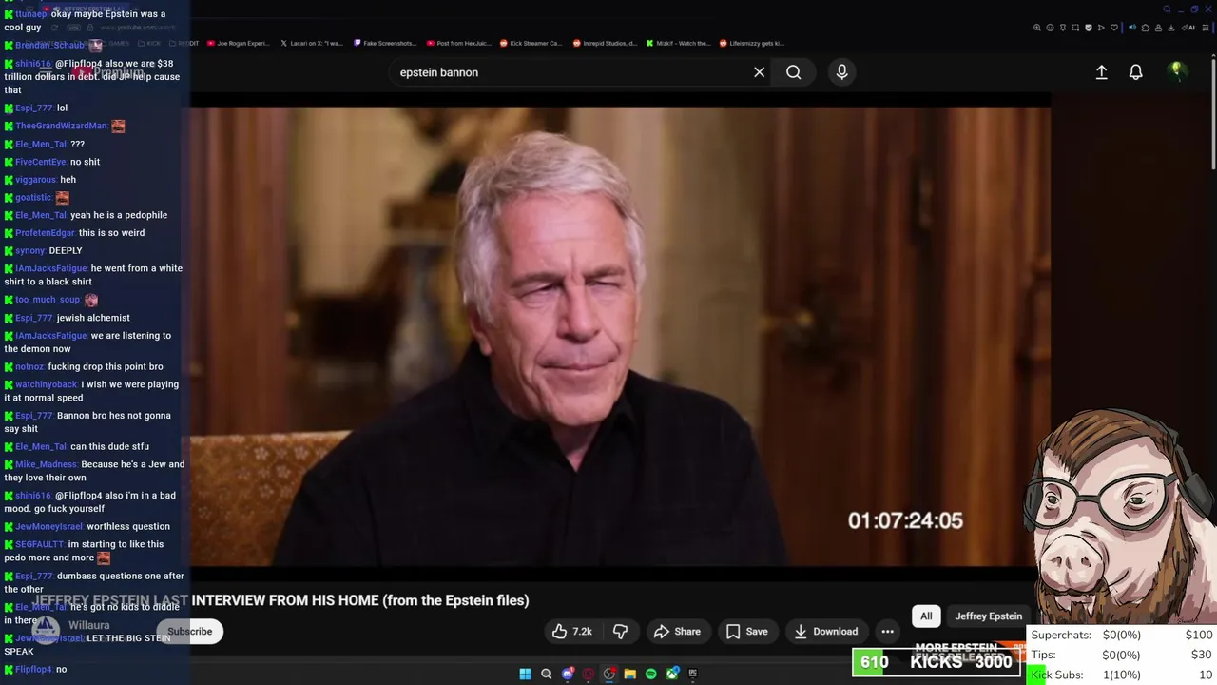The height and width of the screenshot is (685, 1217).
Task: Open Windows taskbar search
Action: (x=546, y=674)
